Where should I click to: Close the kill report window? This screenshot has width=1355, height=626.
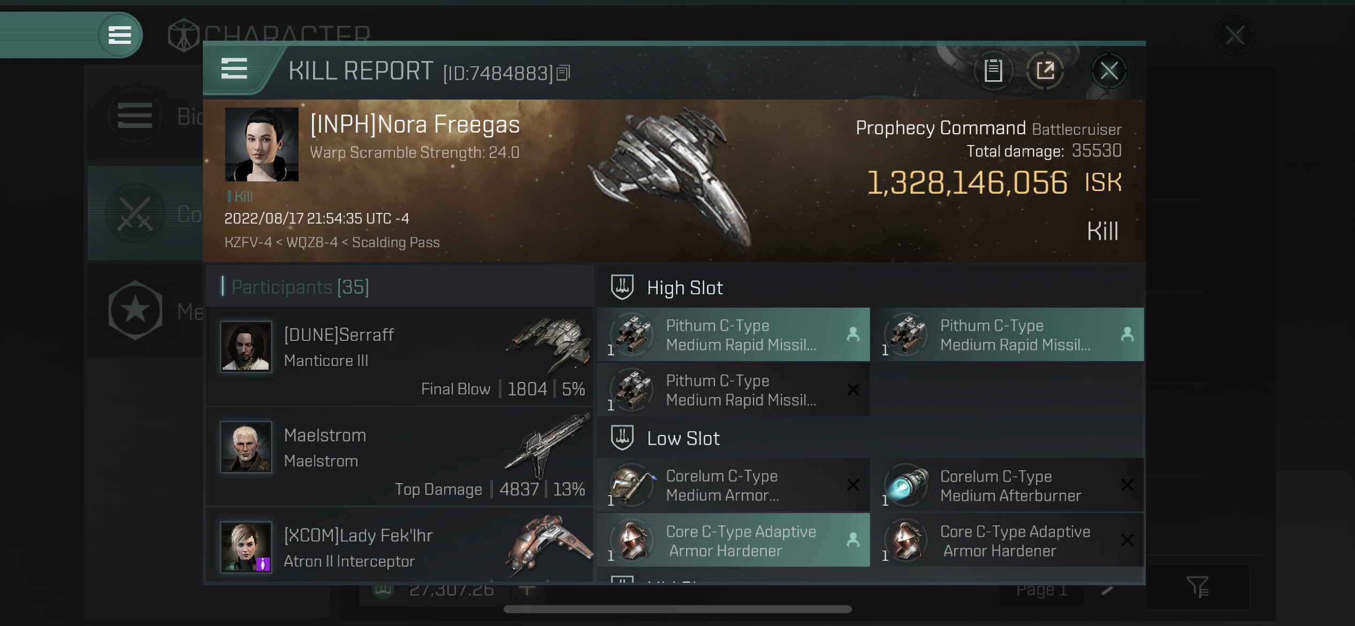1109,71
